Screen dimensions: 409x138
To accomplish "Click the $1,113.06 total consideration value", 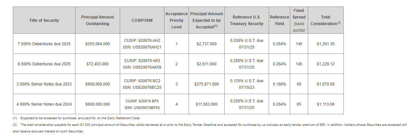I will (x=325, y=104).
